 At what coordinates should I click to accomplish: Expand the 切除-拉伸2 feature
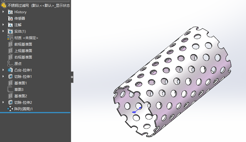(x=3, y=102)
